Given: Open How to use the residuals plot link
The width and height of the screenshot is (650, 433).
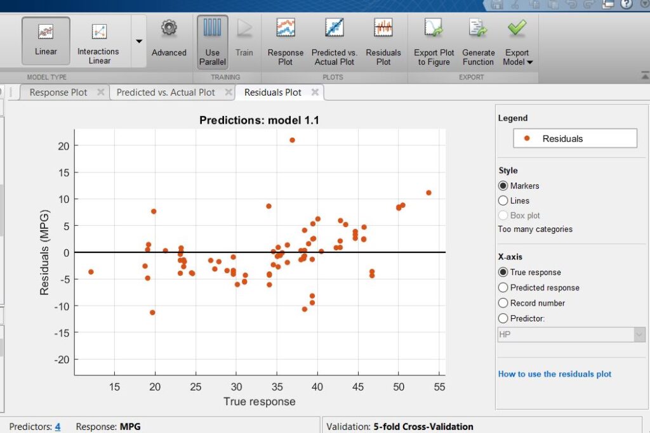Looking at the screenshot, I should (555, 374).
